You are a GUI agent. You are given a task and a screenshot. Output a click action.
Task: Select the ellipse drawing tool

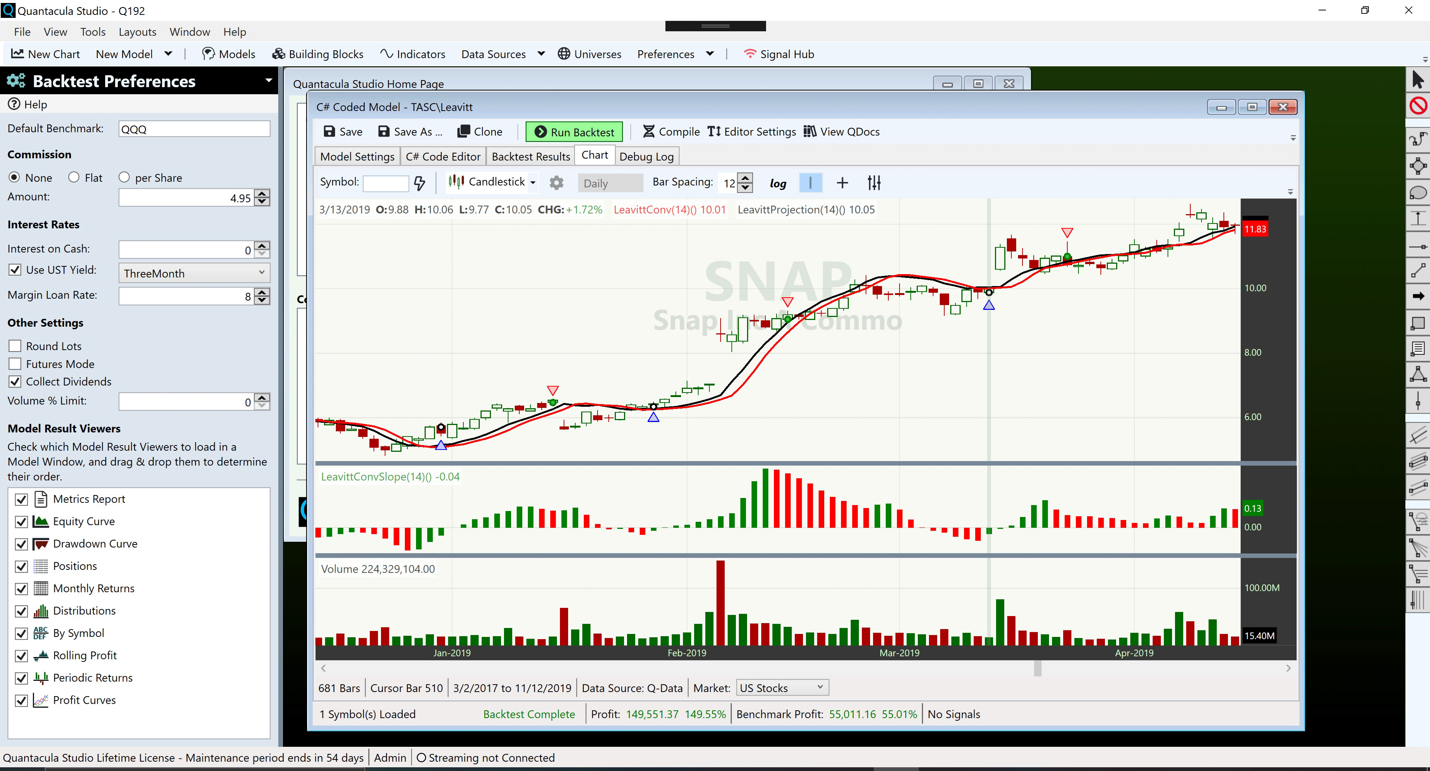(x=1418, y=193)
